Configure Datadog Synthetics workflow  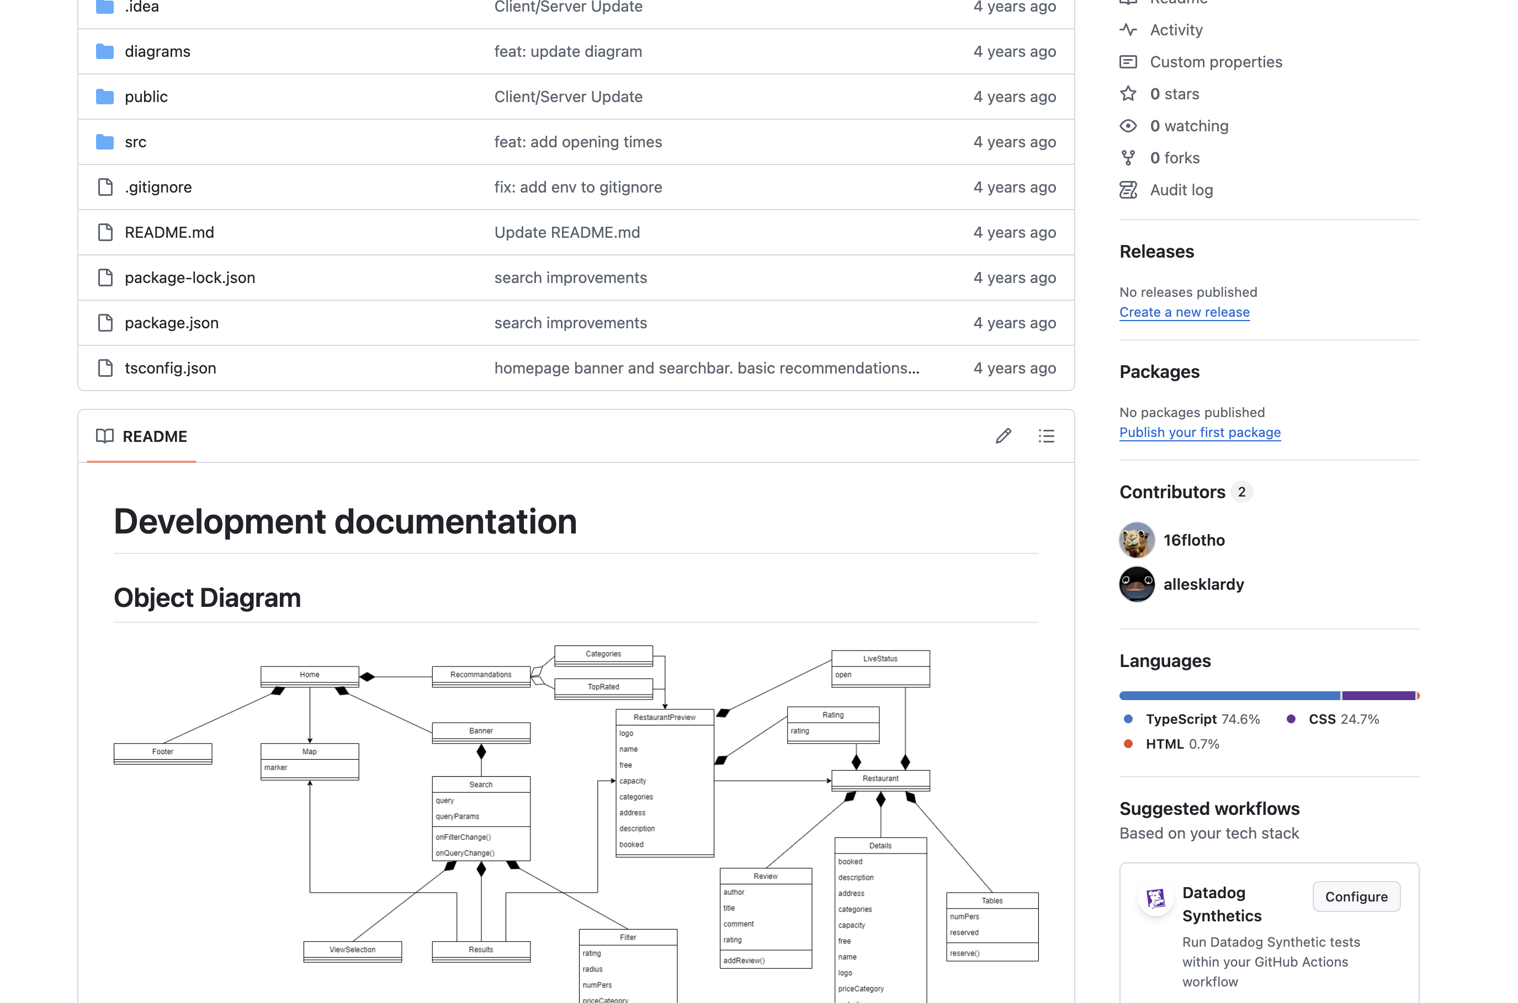[x=1356, y=897]
